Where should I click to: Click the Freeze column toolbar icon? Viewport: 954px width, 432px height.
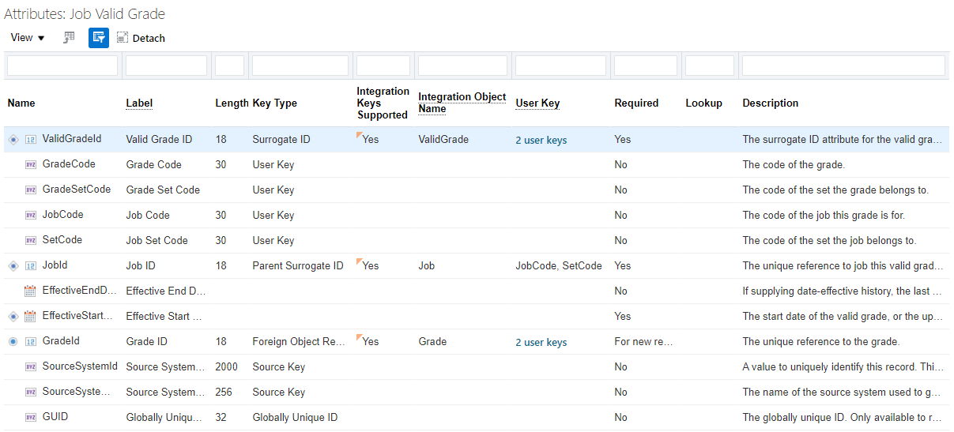tap(70, 37)
